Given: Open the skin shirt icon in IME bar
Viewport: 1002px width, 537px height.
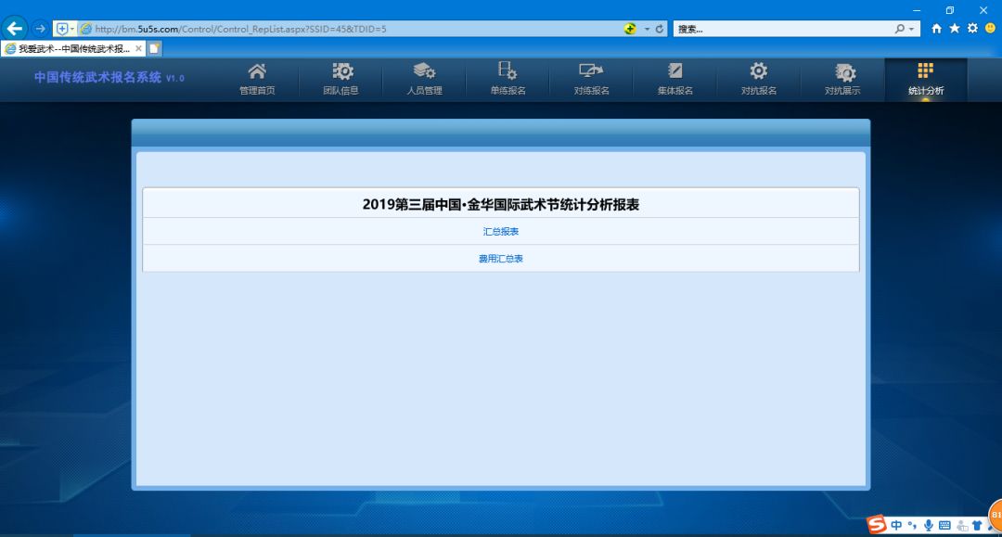Looking at the screenshot, I should (x=977, y=525).
